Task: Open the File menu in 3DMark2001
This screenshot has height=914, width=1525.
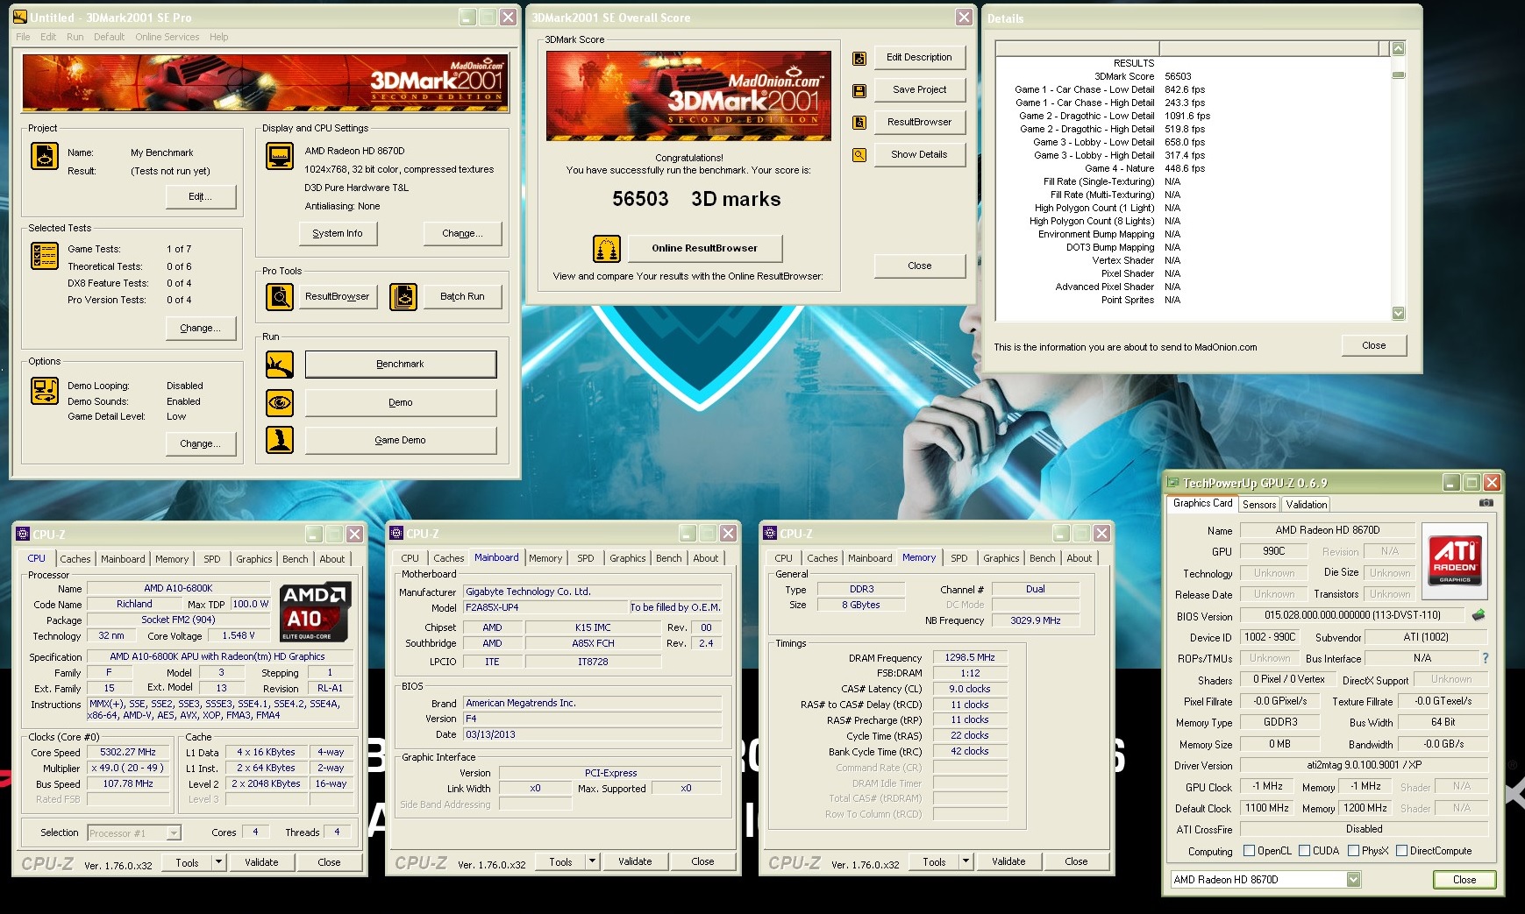Action: tap(23, 37)
